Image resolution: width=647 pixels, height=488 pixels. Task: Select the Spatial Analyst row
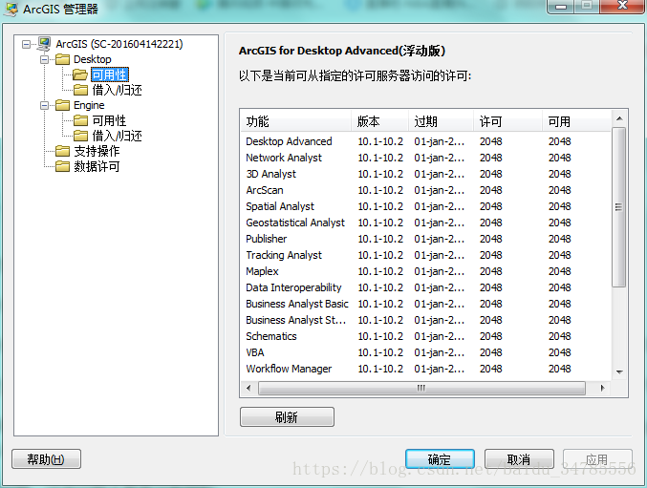425,206
